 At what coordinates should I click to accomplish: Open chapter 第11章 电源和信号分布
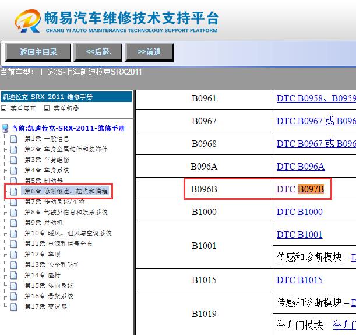tap(58, 244)
